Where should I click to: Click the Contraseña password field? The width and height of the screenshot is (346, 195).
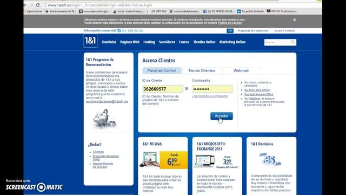[x=212, y=89]
